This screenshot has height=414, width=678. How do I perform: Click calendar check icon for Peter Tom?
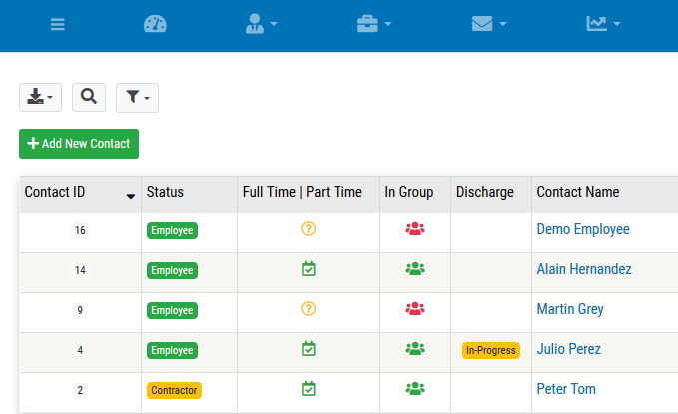309,389
